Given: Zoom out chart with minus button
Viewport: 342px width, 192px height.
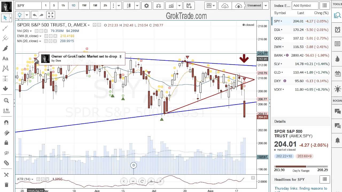Looking at the screenshot, I should click(x=133, y=181).
